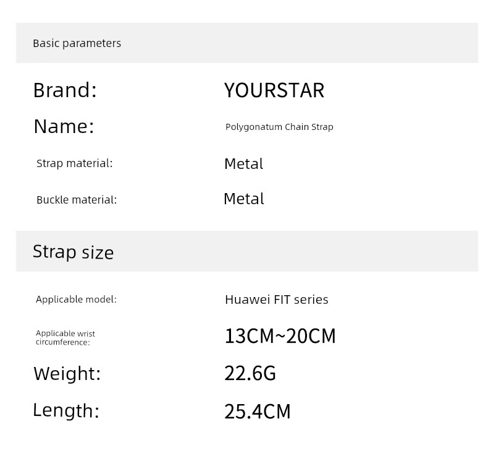Viewport: 488px width, 453px height.
Task: Select the Name: label
Action: coord(64,126)
